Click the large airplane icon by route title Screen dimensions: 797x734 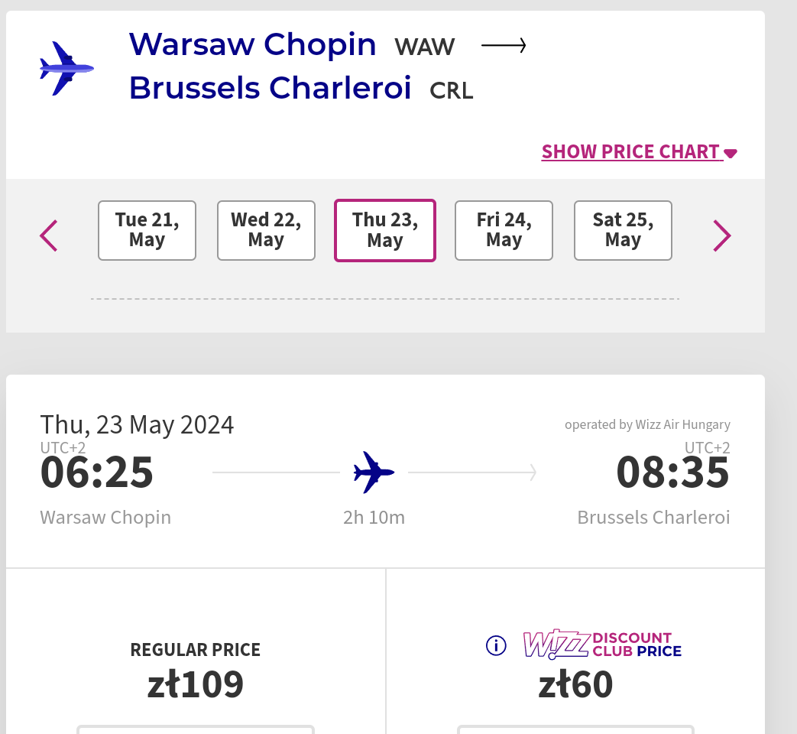(66, 68)
